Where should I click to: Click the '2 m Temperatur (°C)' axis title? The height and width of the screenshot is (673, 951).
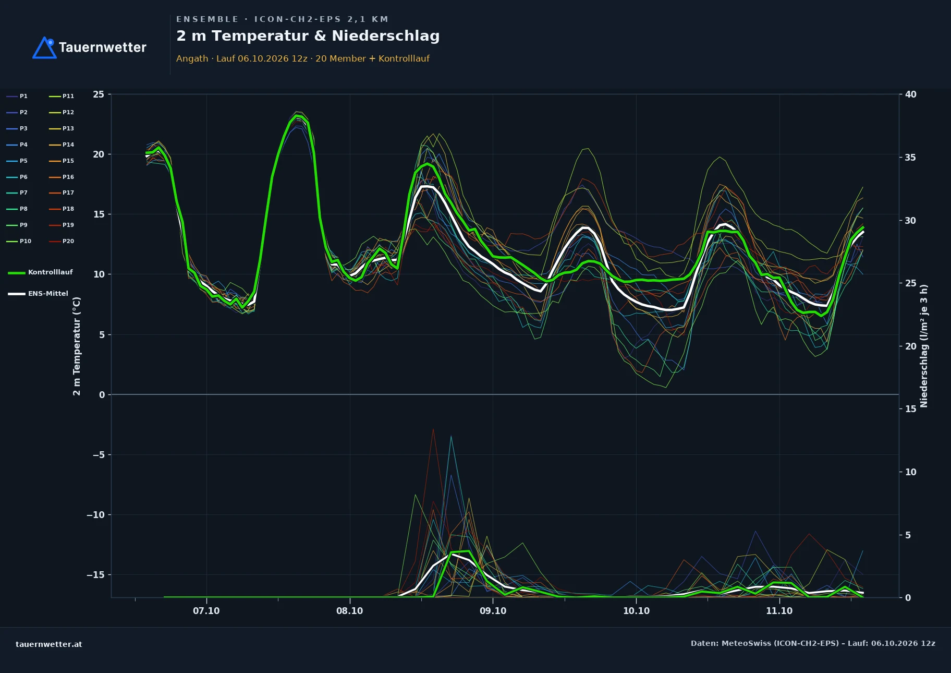pyautogui.click(x=77, y=346)
